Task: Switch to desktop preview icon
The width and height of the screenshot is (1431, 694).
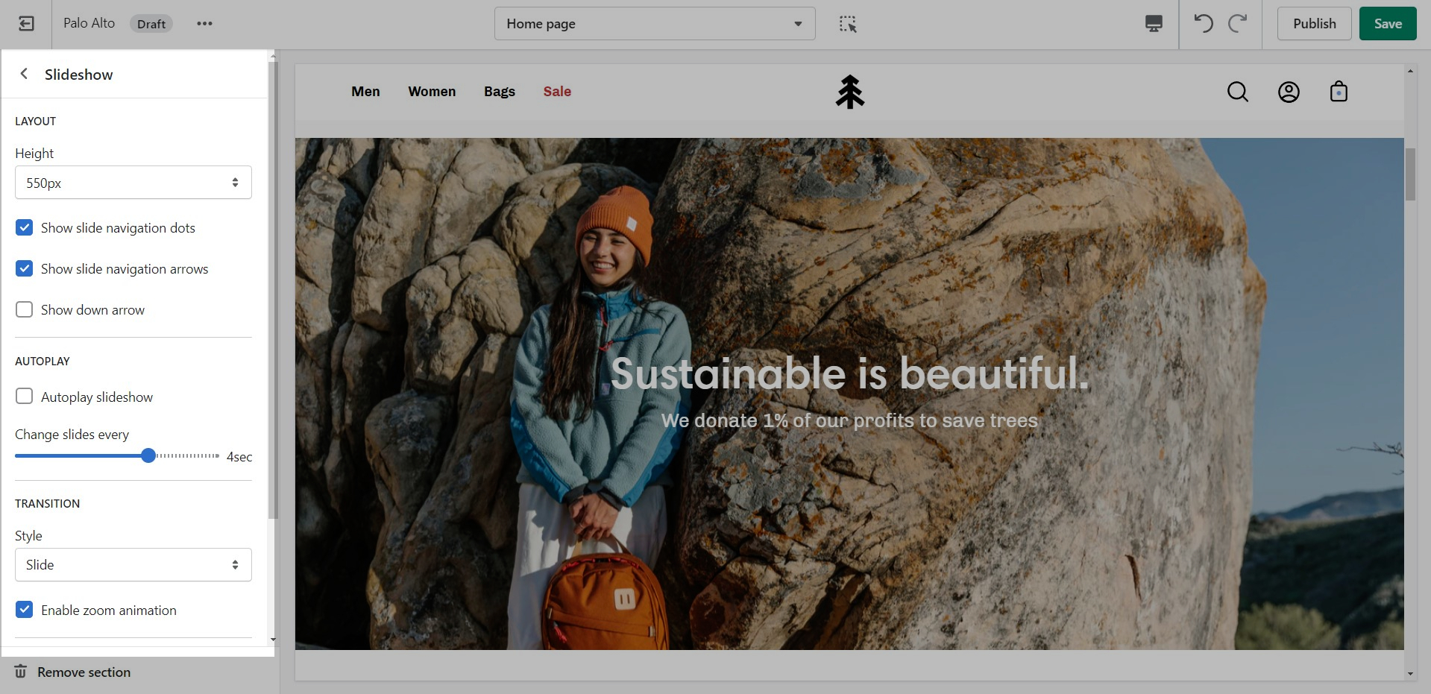Action: click(x=1153, y=24)
